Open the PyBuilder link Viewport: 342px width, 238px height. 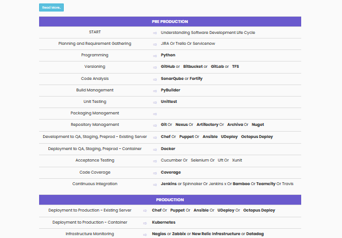(170, 90)
